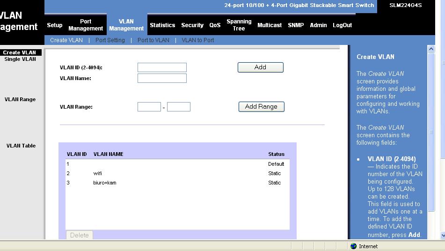
Task: Select the 'biuro+kam' VLAN row
Action: (177, 183)
